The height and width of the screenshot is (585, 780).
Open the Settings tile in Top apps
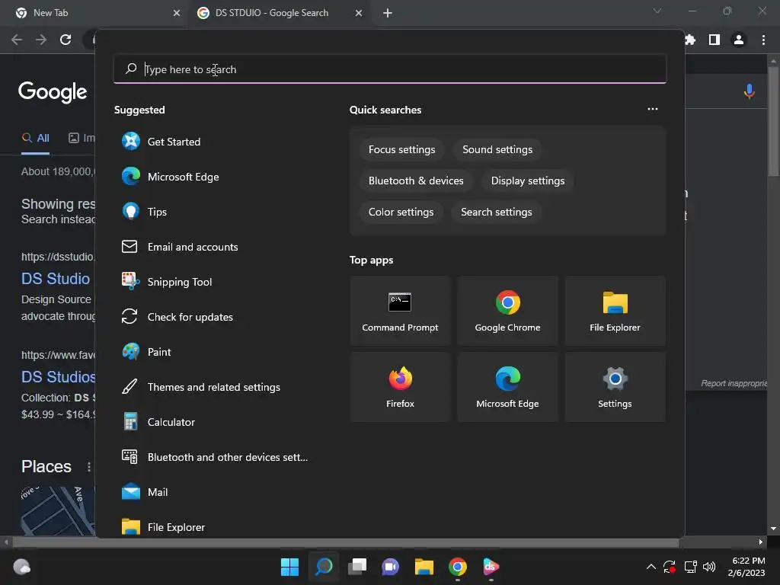tap(615, 387)
